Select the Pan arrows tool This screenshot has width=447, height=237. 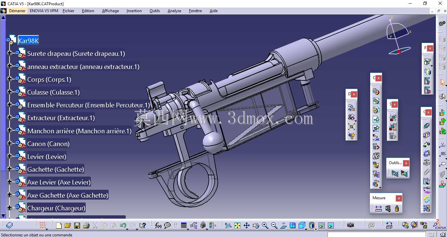(246, 226)
